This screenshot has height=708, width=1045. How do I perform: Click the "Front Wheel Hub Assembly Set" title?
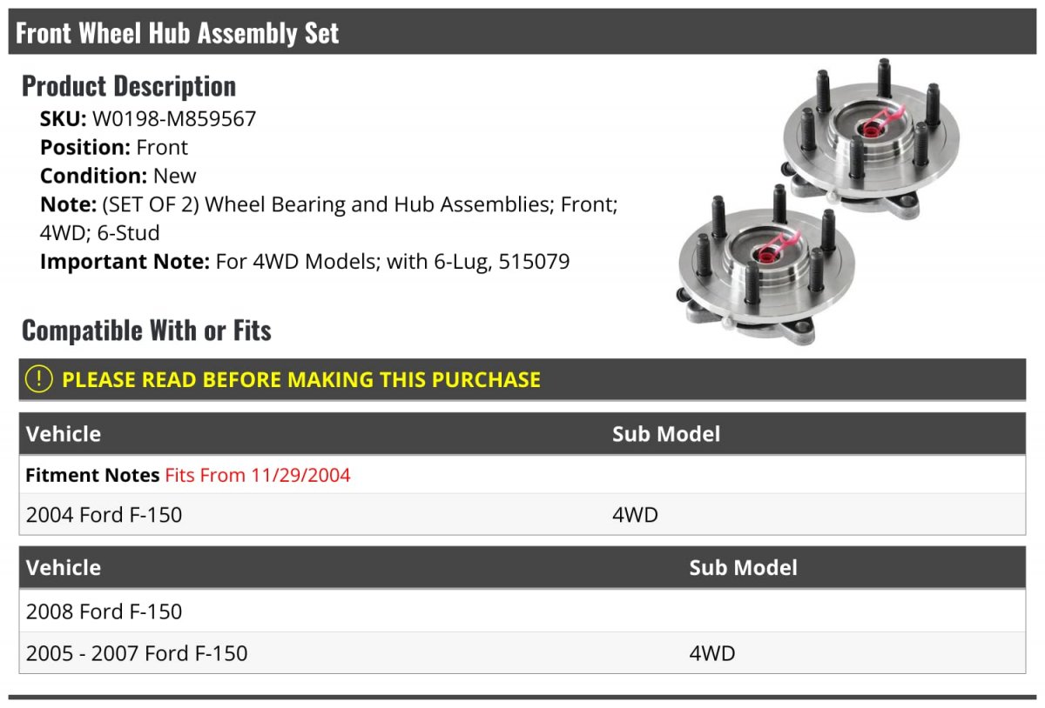[x=178, y=33]
